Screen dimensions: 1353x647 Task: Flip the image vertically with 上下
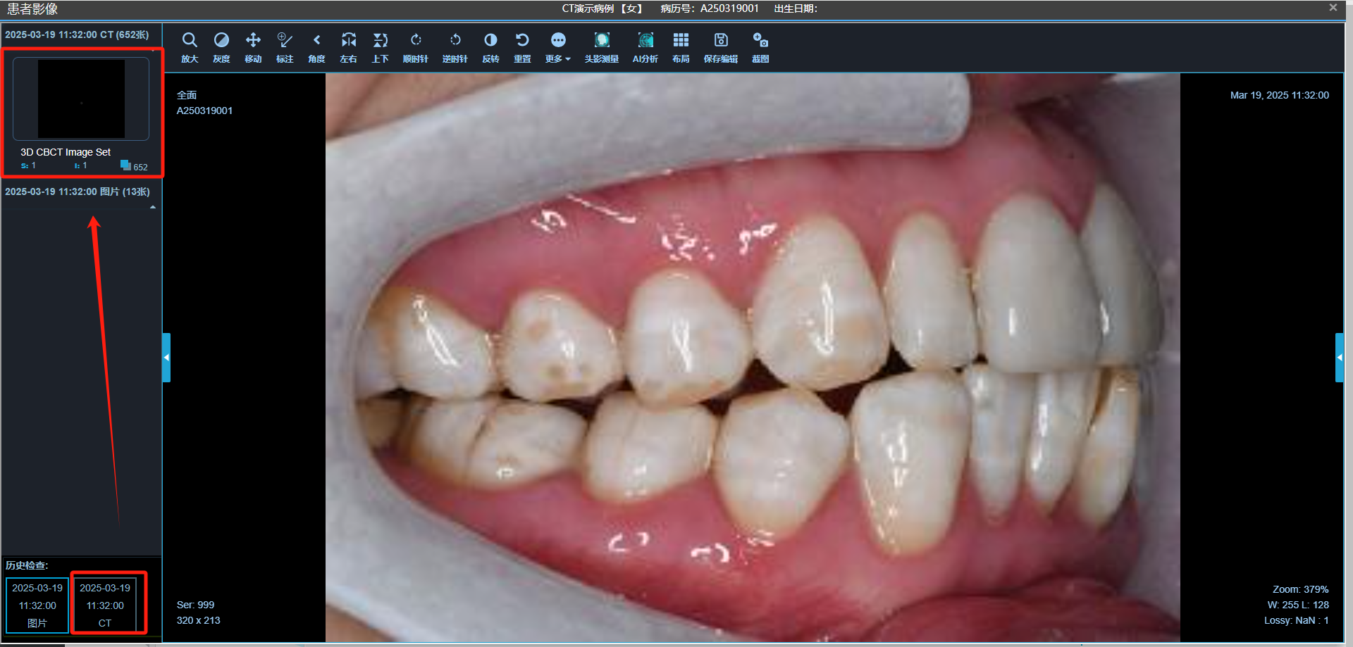(381, 46)
